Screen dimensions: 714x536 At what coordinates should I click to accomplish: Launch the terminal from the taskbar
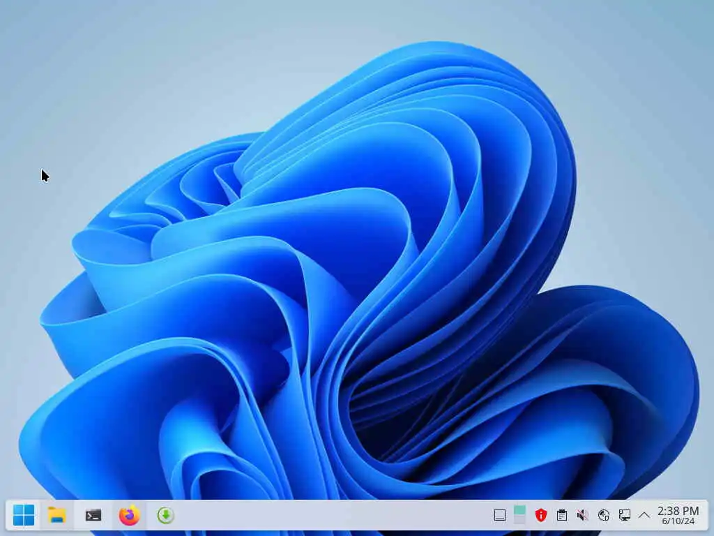pyautogui.click(x=93, y=516)
